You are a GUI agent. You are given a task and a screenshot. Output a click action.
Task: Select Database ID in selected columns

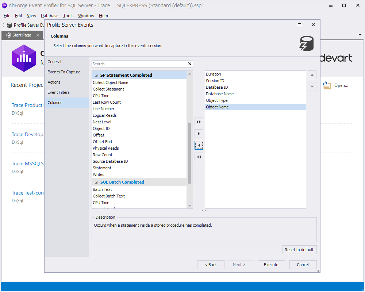pyautogui.click(x=255, y=87)
